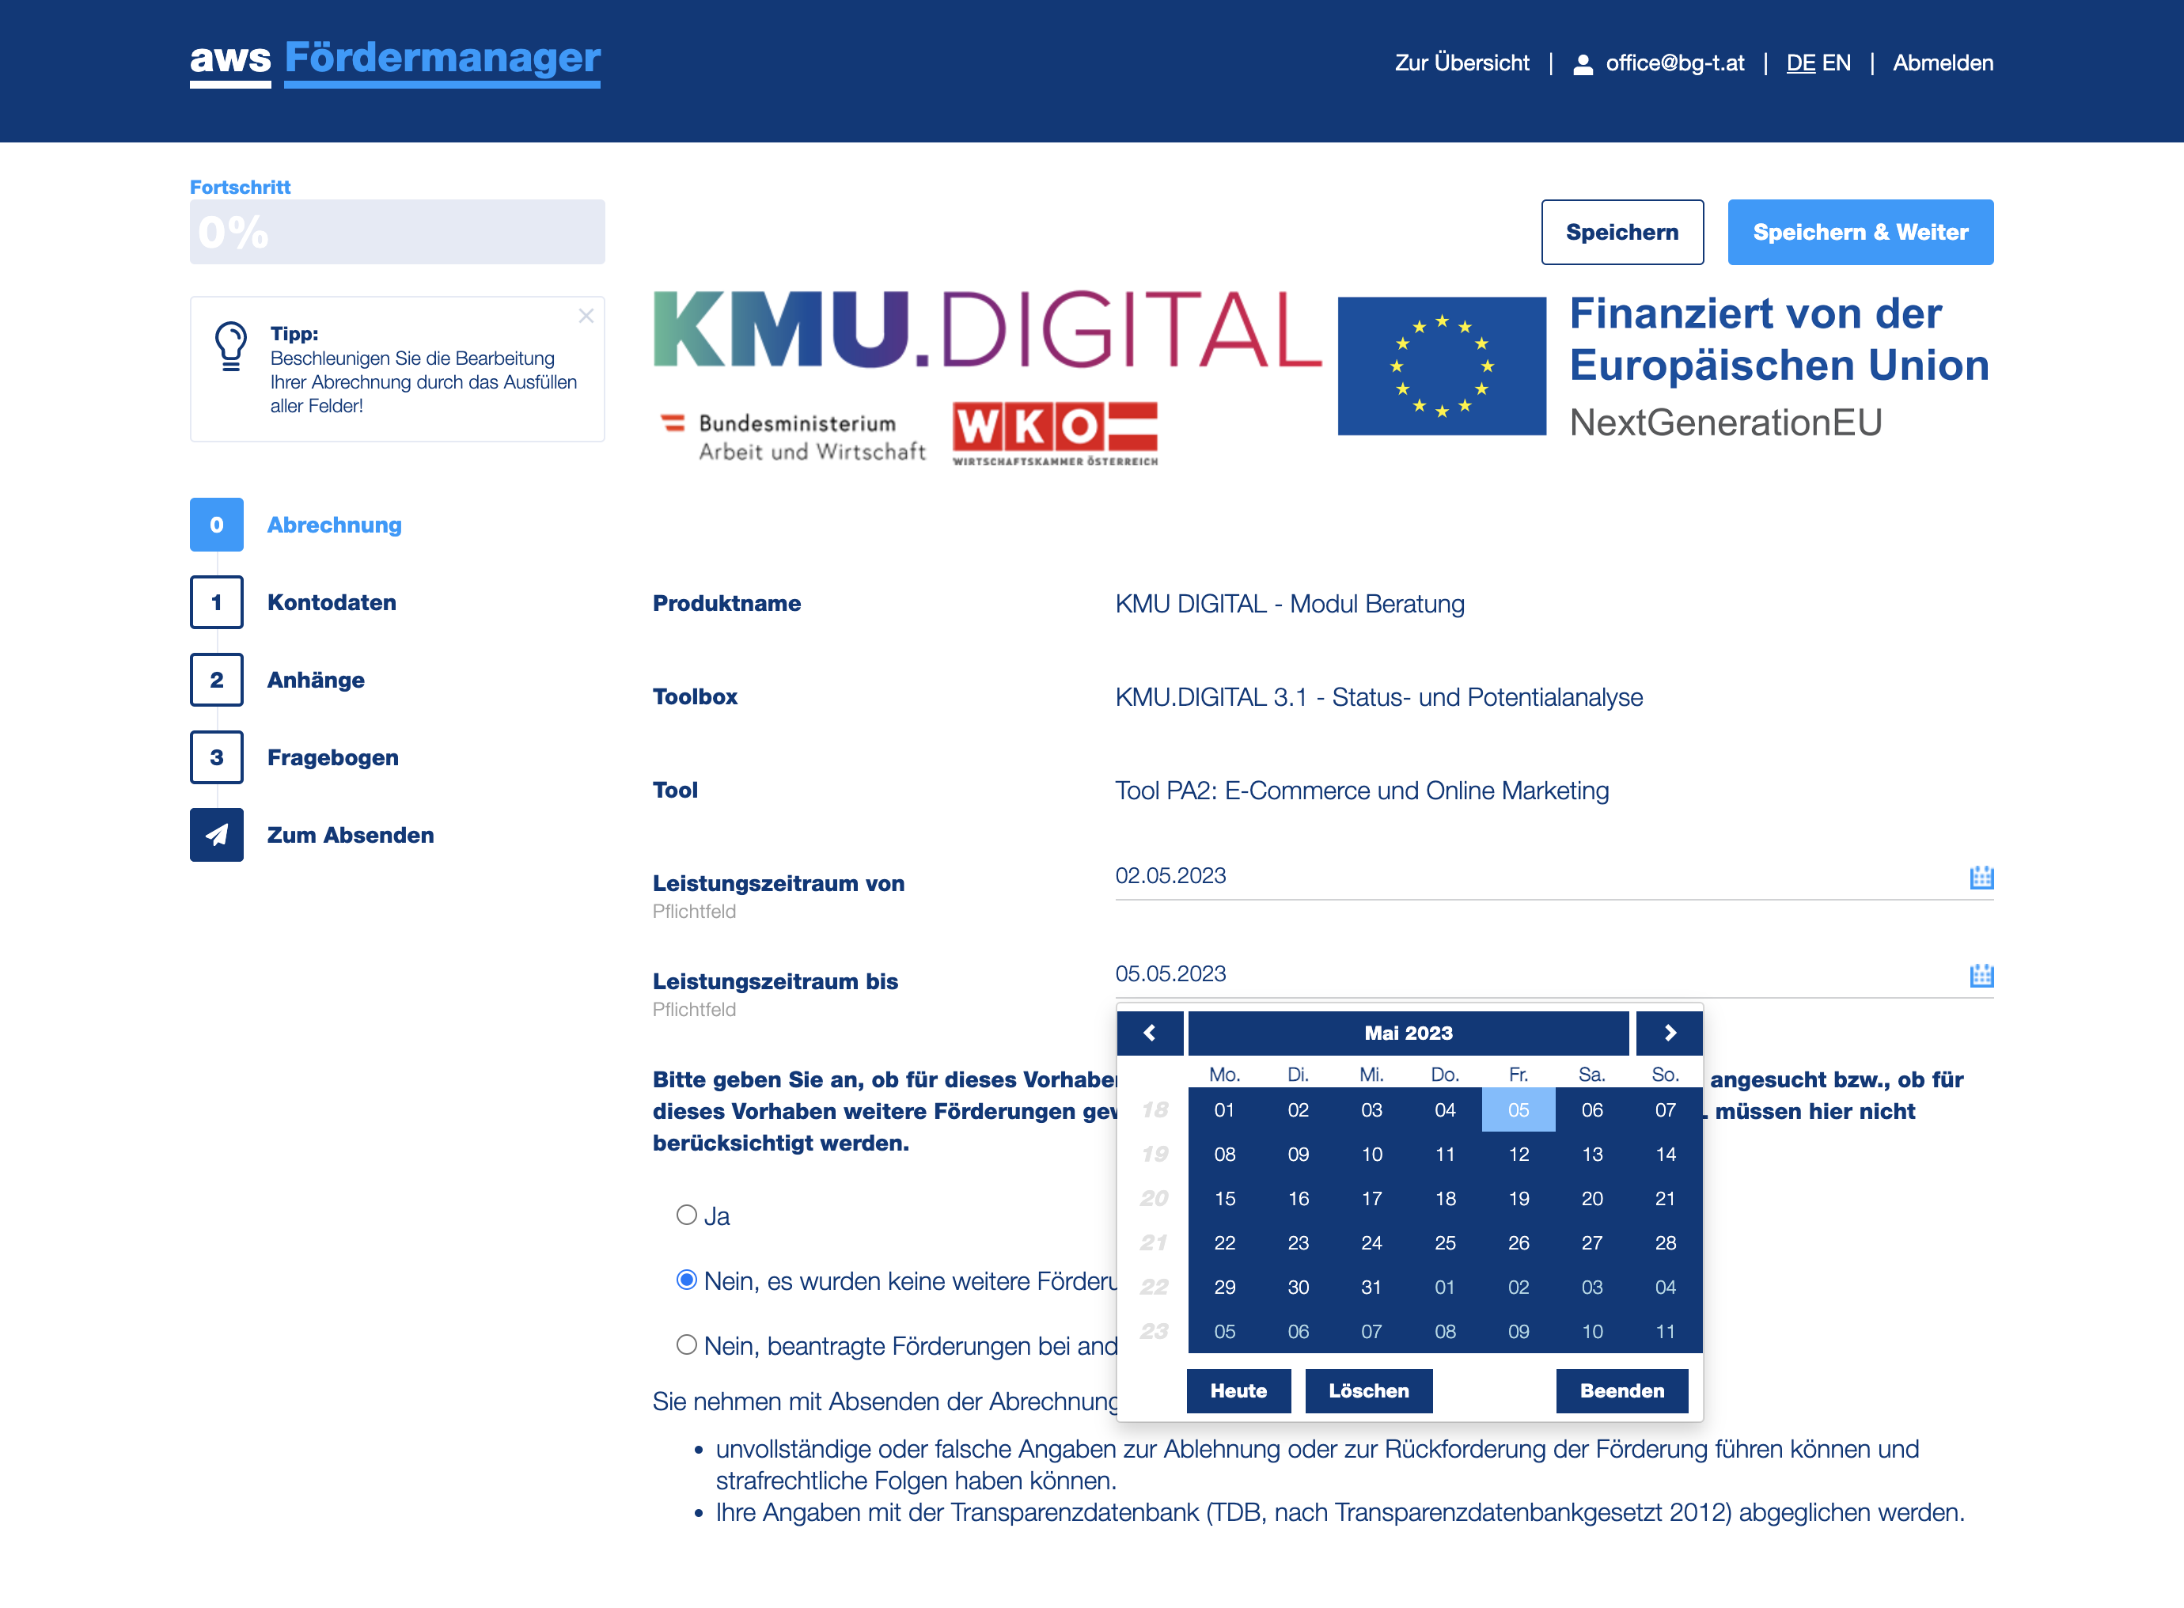Go to next month in calendar

tap(1669, 1033)
